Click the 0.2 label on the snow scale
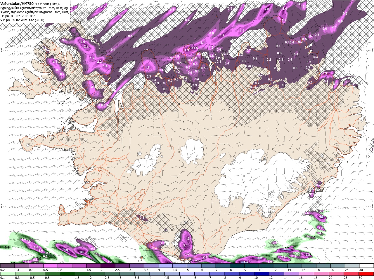 [2, 270]
